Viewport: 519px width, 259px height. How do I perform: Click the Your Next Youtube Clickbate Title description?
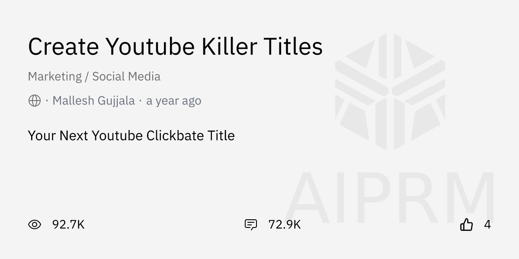131,136
